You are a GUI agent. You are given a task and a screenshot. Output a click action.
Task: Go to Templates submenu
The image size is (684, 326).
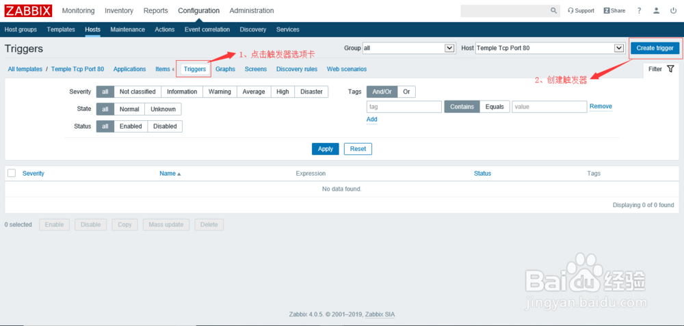61,29
